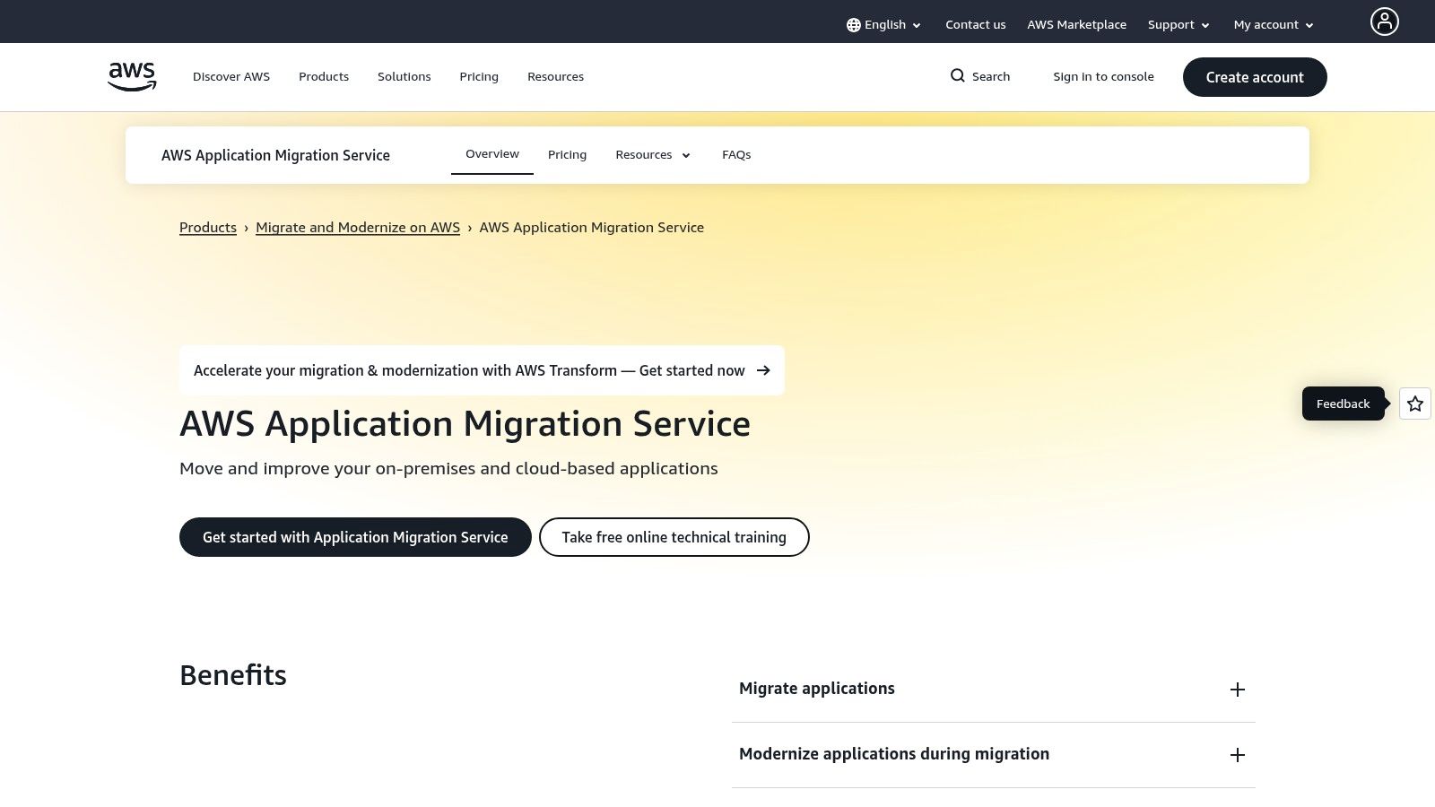This screenshot has height=807, width=1435.
Task: Click the globe language icon
Action: 853,24
